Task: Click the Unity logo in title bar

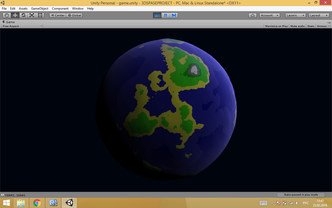Action: (x=3, y=3)
